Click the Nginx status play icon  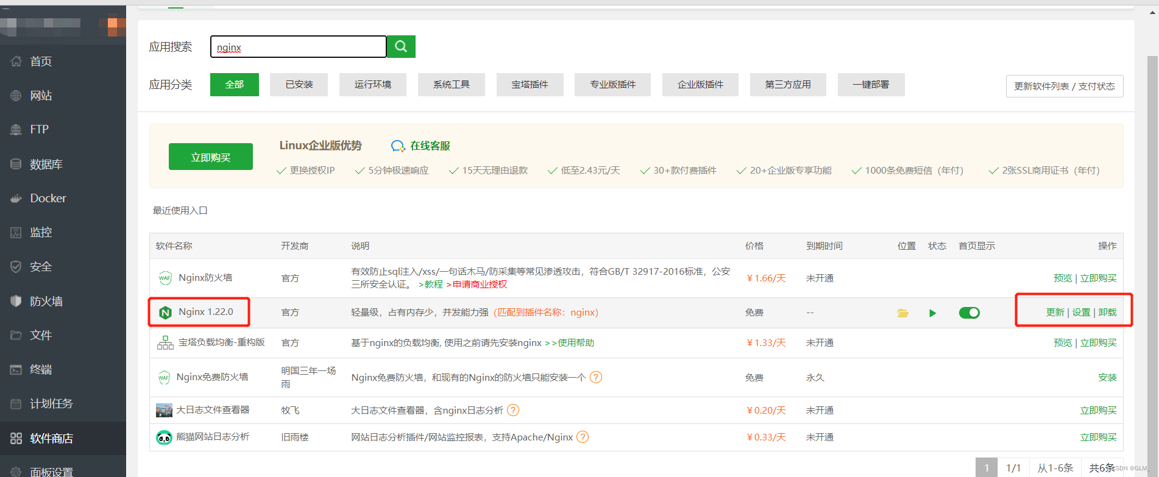pos(932,313)
